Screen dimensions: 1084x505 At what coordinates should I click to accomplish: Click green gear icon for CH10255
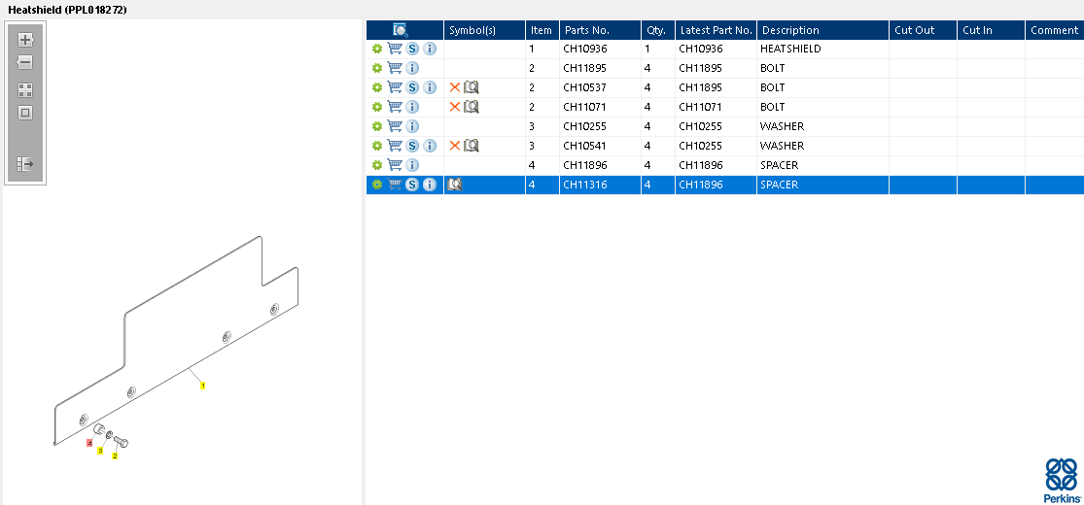377,125
